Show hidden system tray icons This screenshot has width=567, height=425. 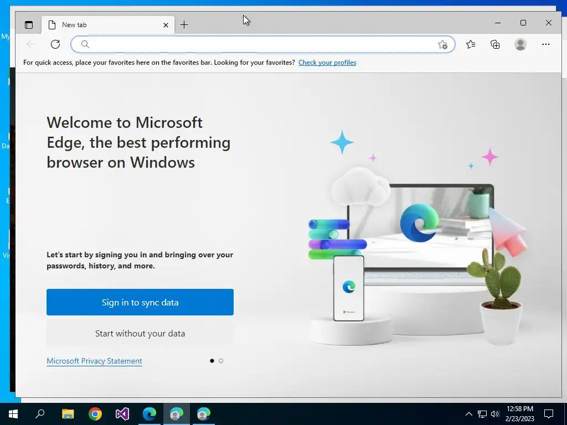tap(468, 414)
